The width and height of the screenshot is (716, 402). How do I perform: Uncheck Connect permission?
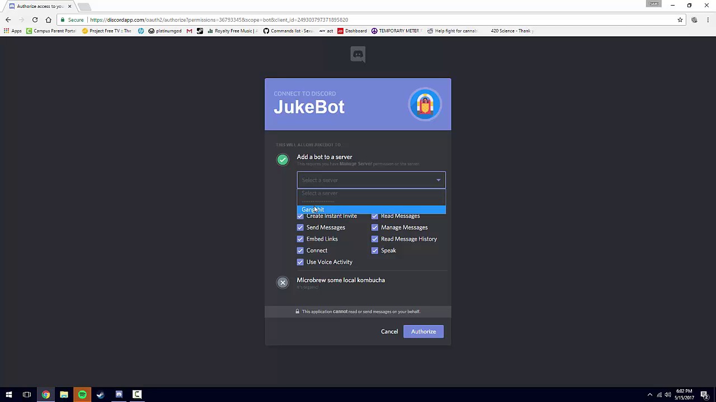(x=300, y=251)
